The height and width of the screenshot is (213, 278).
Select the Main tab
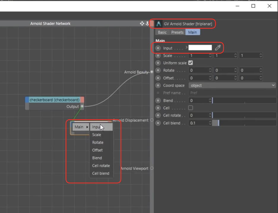[x=192, y=32]
